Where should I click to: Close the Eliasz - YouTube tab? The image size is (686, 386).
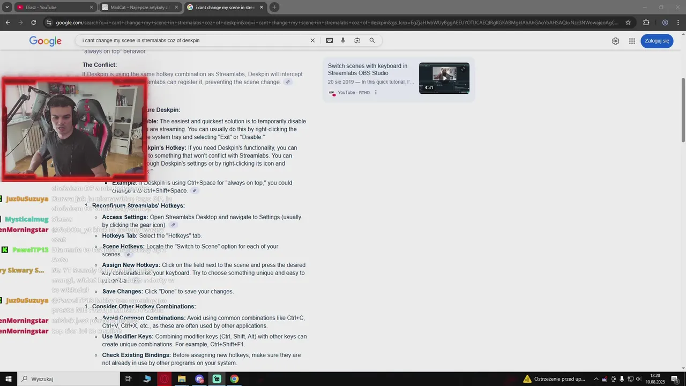coord(91,8)
